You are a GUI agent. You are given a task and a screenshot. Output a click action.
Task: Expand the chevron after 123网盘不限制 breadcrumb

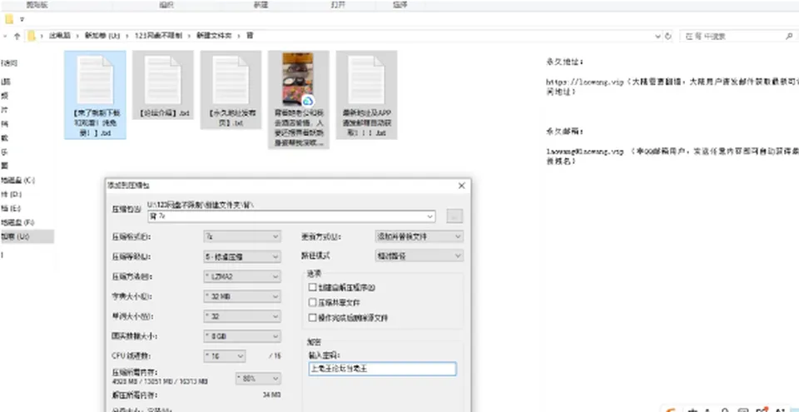pyautogui.click(x=189, y=36)
